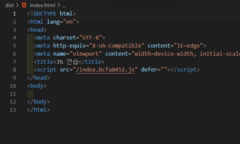Click the closing title tag
This screenshot has width=240, height=144.
[91, 62]
